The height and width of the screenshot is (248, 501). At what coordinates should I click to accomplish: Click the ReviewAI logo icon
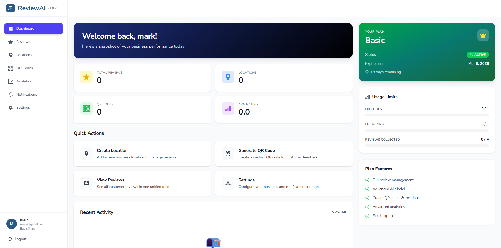point(11,8)
